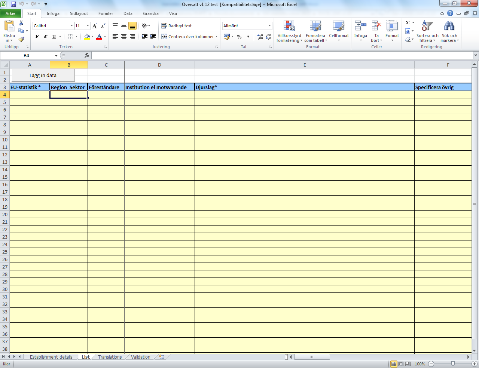Open the font color dropdown arrow
The width and height of the screenshot is (479, 368).
(x=105, y=37)
